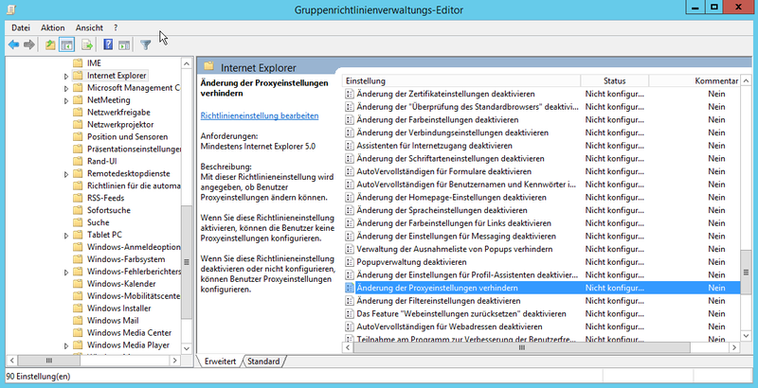Toggle the console tree pane icon
This screenshot has height=388, width=758.
(x=67, y=44)
